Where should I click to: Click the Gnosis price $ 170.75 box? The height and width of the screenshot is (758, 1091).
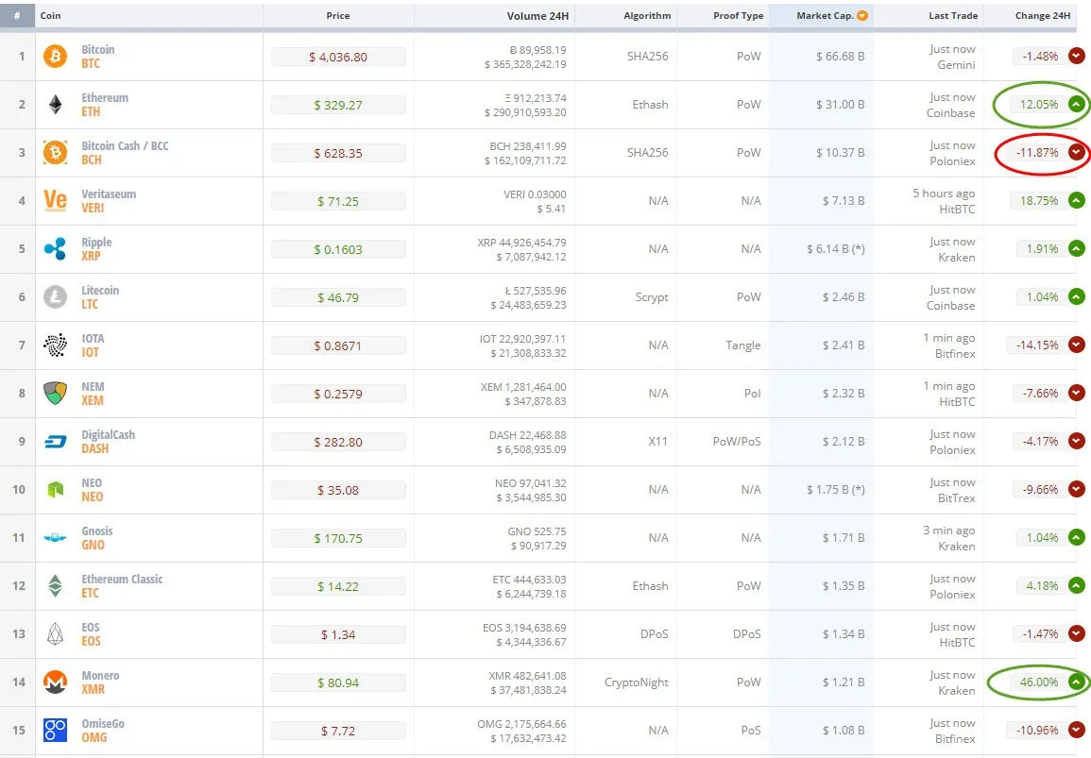coord(338,538)
